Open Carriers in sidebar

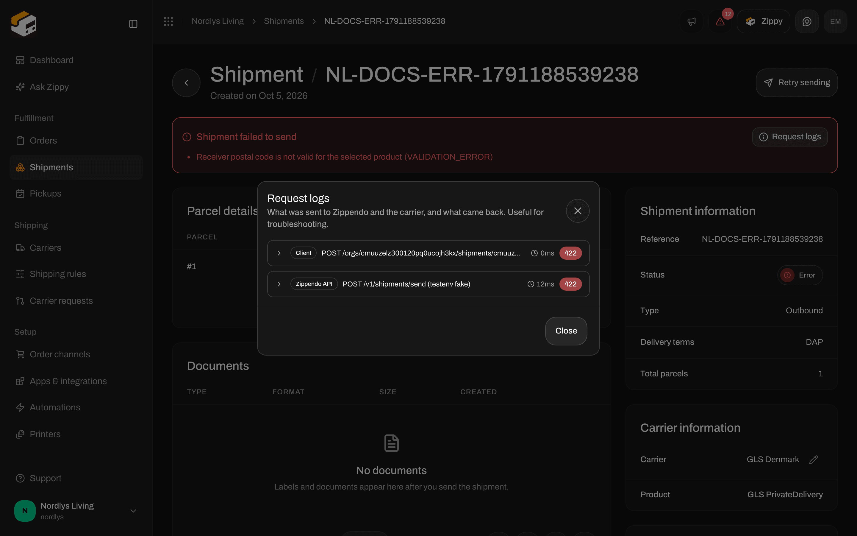76,248
